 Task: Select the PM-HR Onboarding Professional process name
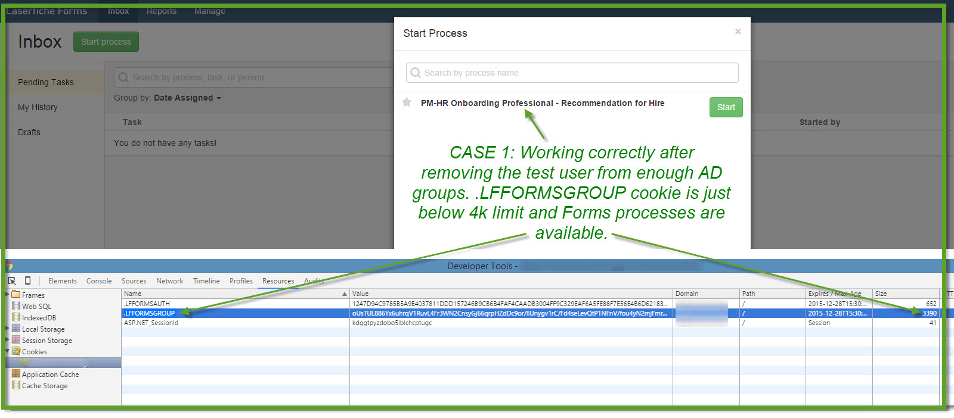[x=543, y=103]
